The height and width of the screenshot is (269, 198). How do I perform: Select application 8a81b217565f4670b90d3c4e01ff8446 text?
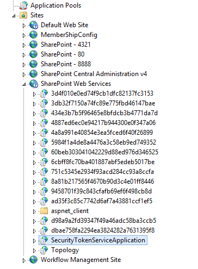[103, 182]
